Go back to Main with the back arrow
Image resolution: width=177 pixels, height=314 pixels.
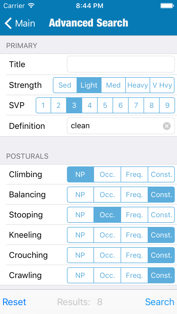click(x=20, y=23)
